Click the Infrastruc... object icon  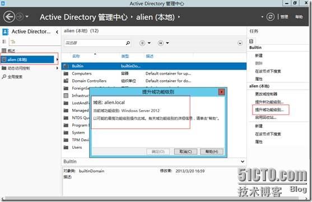click(x=66, y=95)
